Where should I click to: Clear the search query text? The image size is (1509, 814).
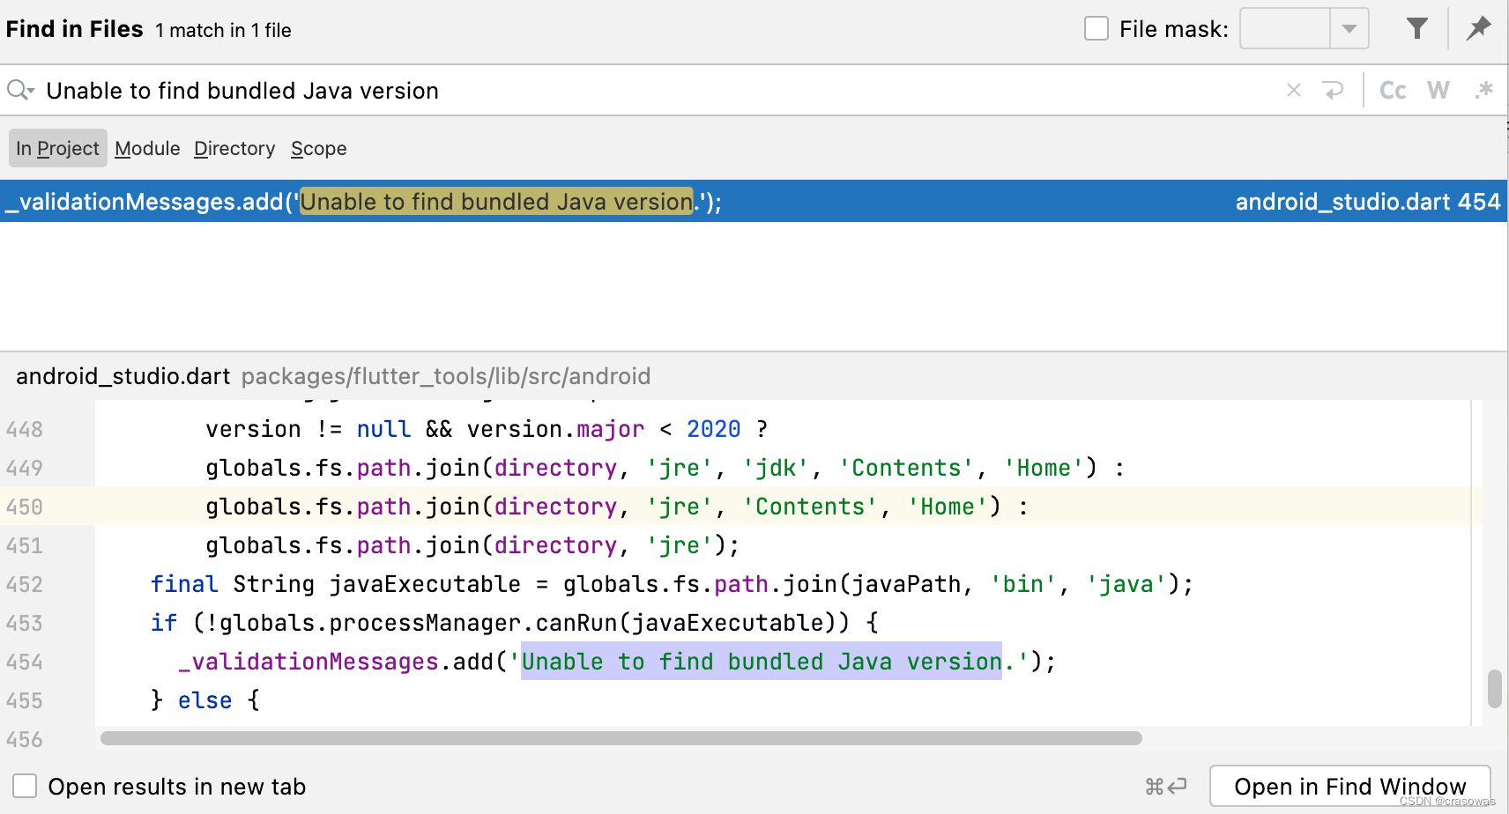tap(1293, 90)
